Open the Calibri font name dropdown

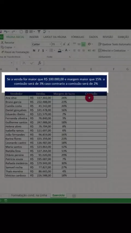tap(41, 44)
